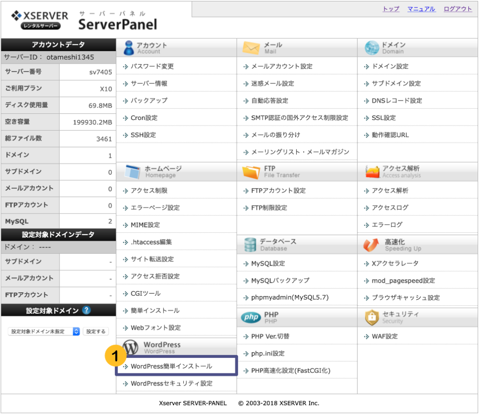
Task: Open SMTP認証の国外アクセス制限設定
Action: click(x=300, y=118)
